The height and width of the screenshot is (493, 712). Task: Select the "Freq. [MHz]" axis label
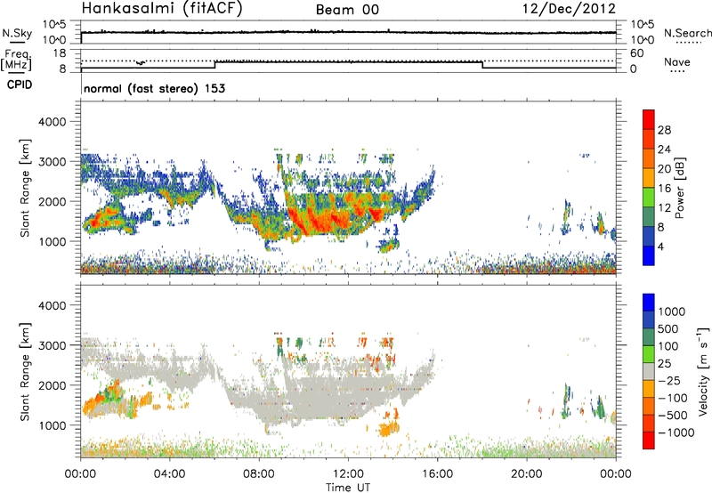coord(16,60)
